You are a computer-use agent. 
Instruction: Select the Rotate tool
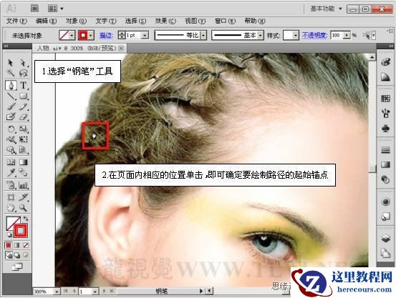point(11,129)
